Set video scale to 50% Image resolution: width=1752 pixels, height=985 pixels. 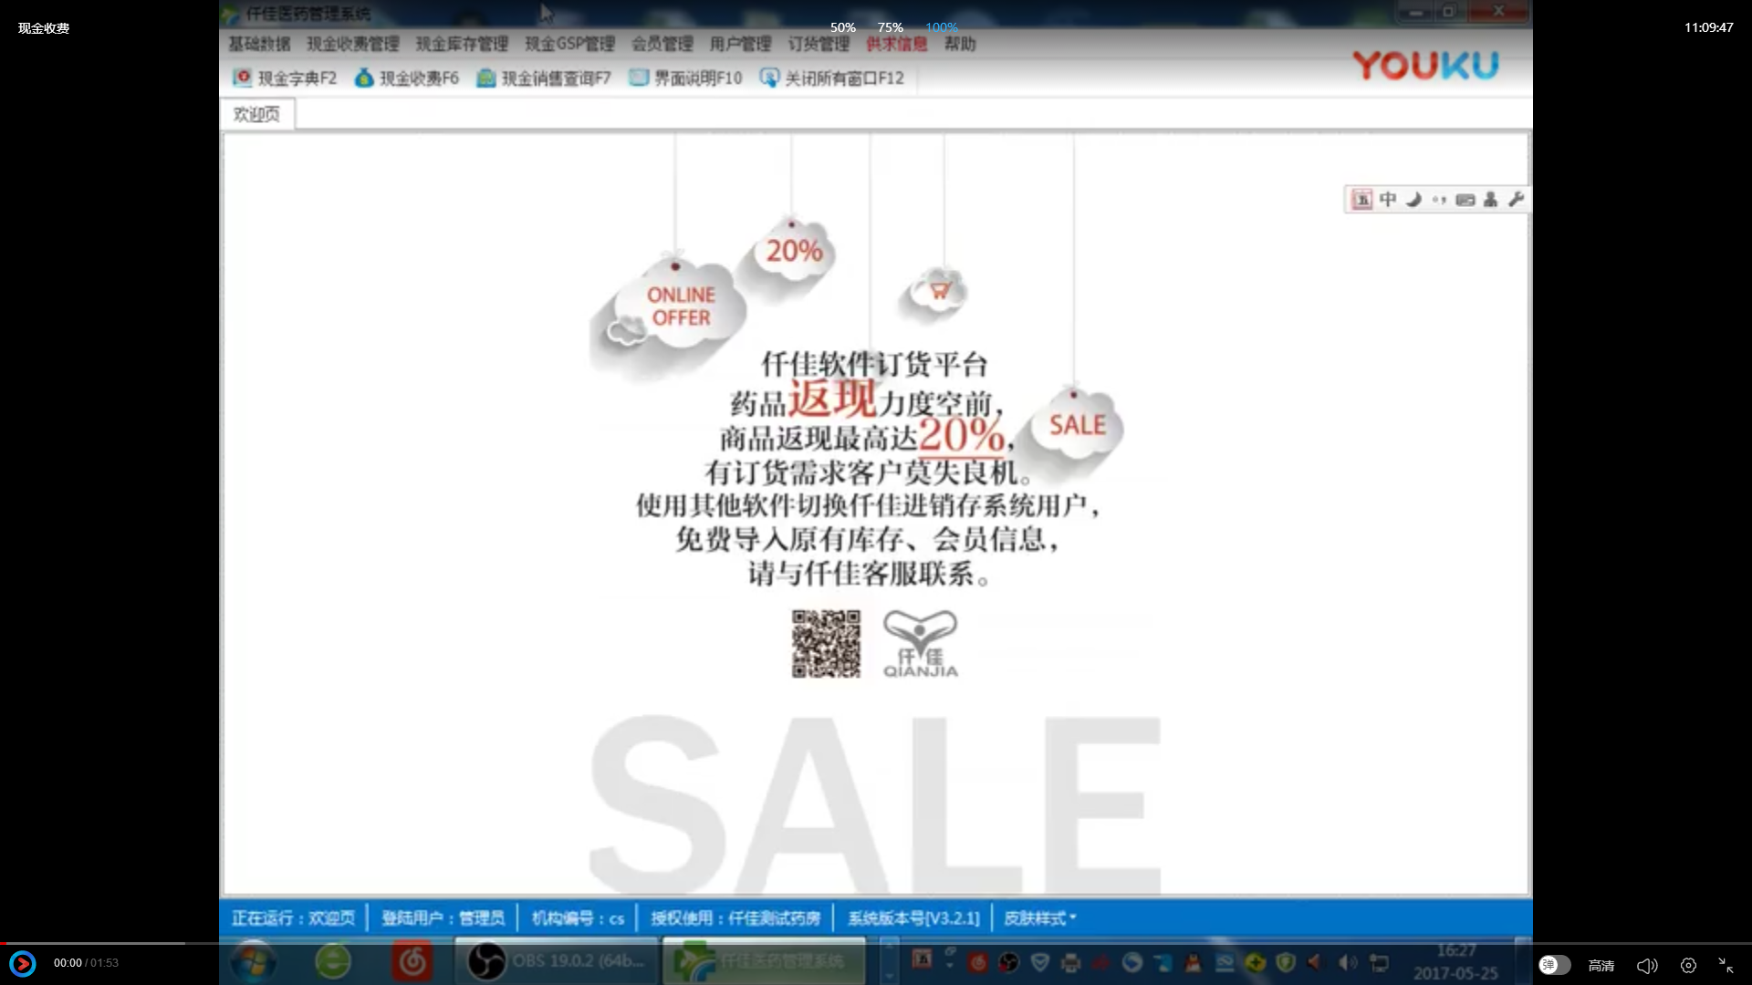[842, 27]
